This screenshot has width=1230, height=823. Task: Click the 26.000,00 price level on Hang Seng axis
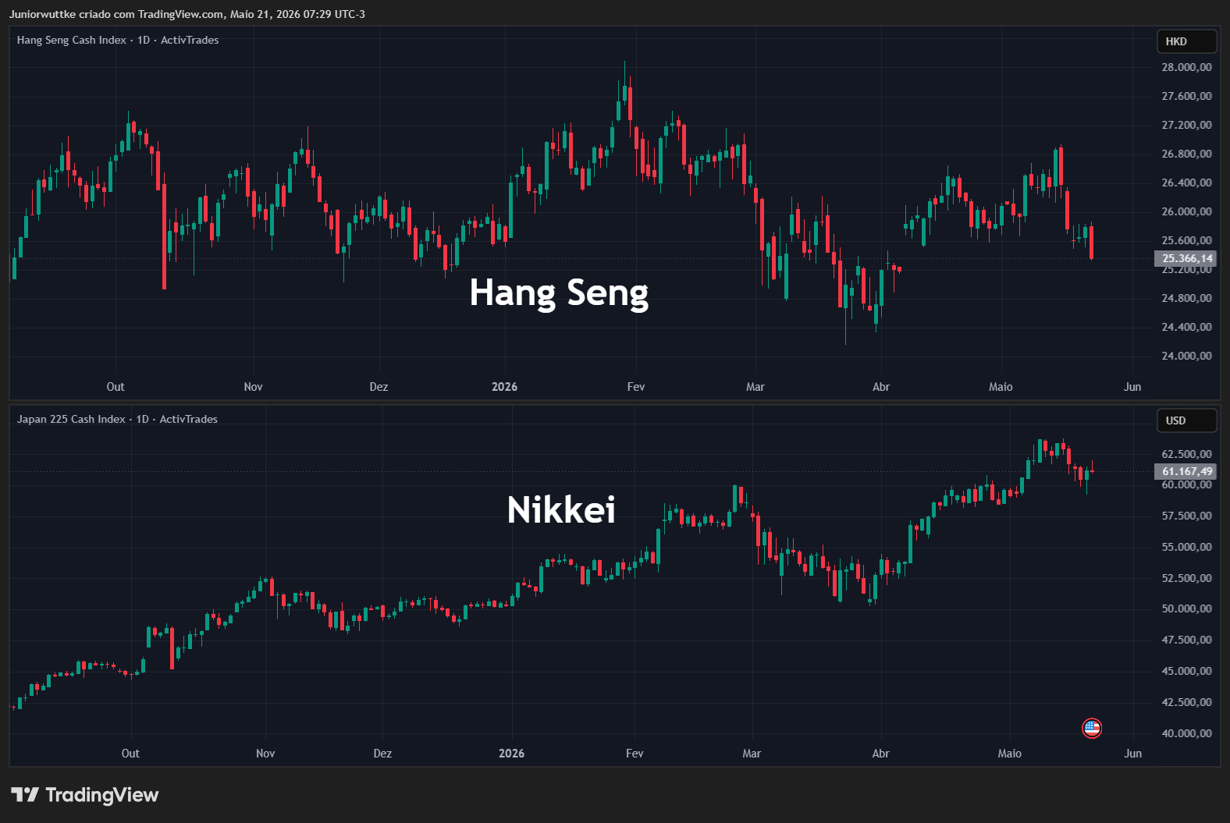1186,211
